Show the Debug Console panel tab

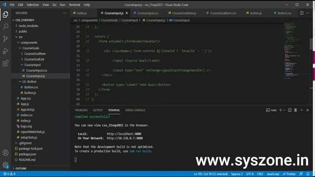coord(135,110)
